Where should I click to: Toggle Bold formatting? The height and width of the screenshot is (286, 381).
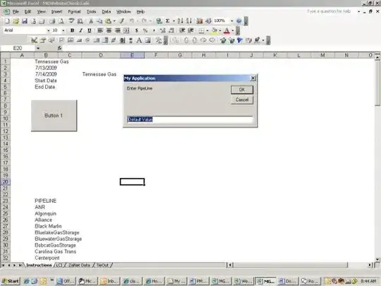click(72, 30)
